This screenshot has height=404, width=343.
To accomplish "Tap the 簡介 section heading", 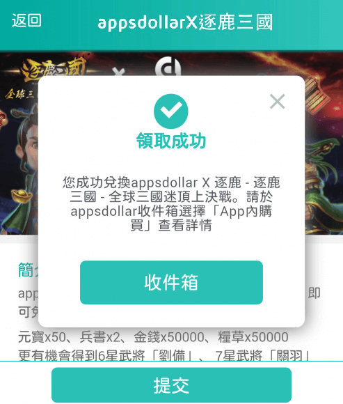I will (29, 270).
